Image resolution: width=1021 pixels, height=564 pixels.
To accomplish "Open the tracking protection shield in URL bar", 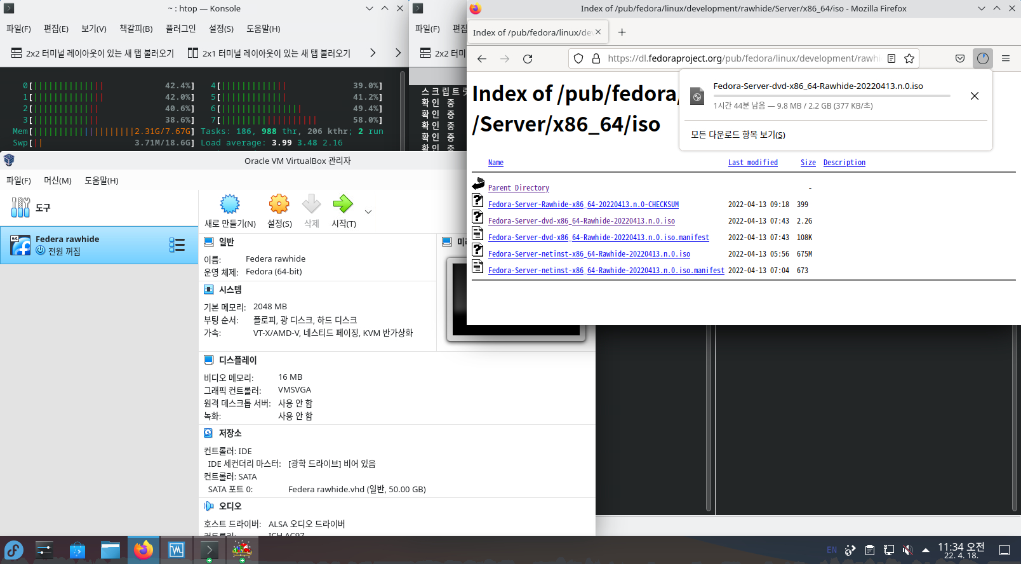I will click(x=578, y=58).
